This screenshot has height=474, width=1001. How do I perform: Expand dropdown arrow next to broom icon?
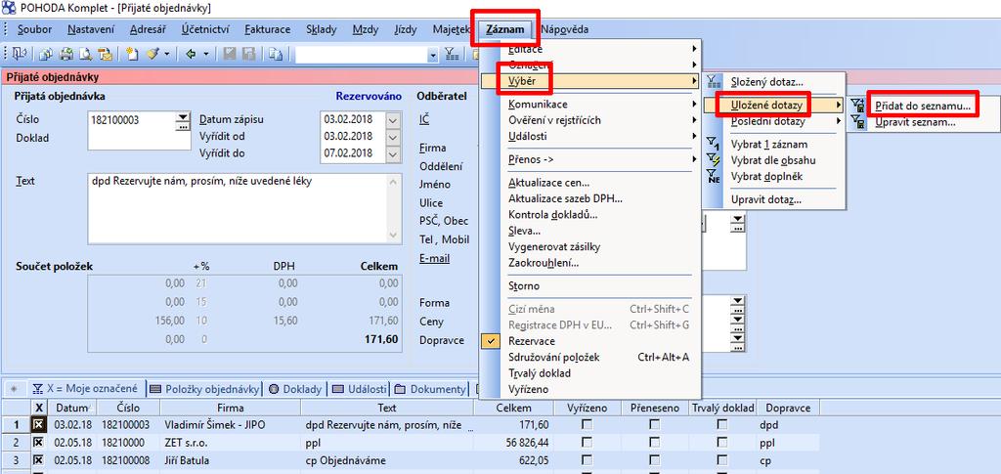click(167, 54)
